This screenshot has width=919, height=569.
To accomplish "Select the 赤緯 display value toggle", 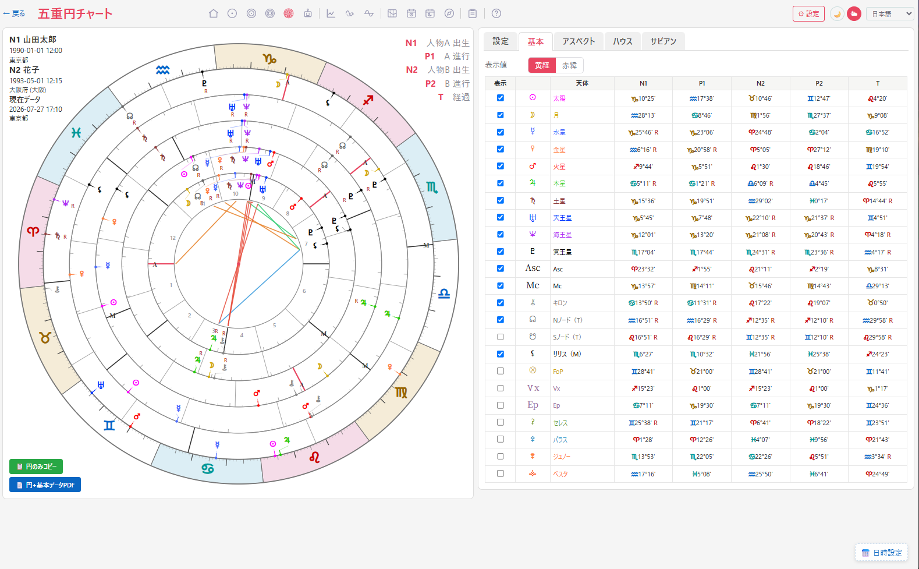I will [x=570, y=65].
